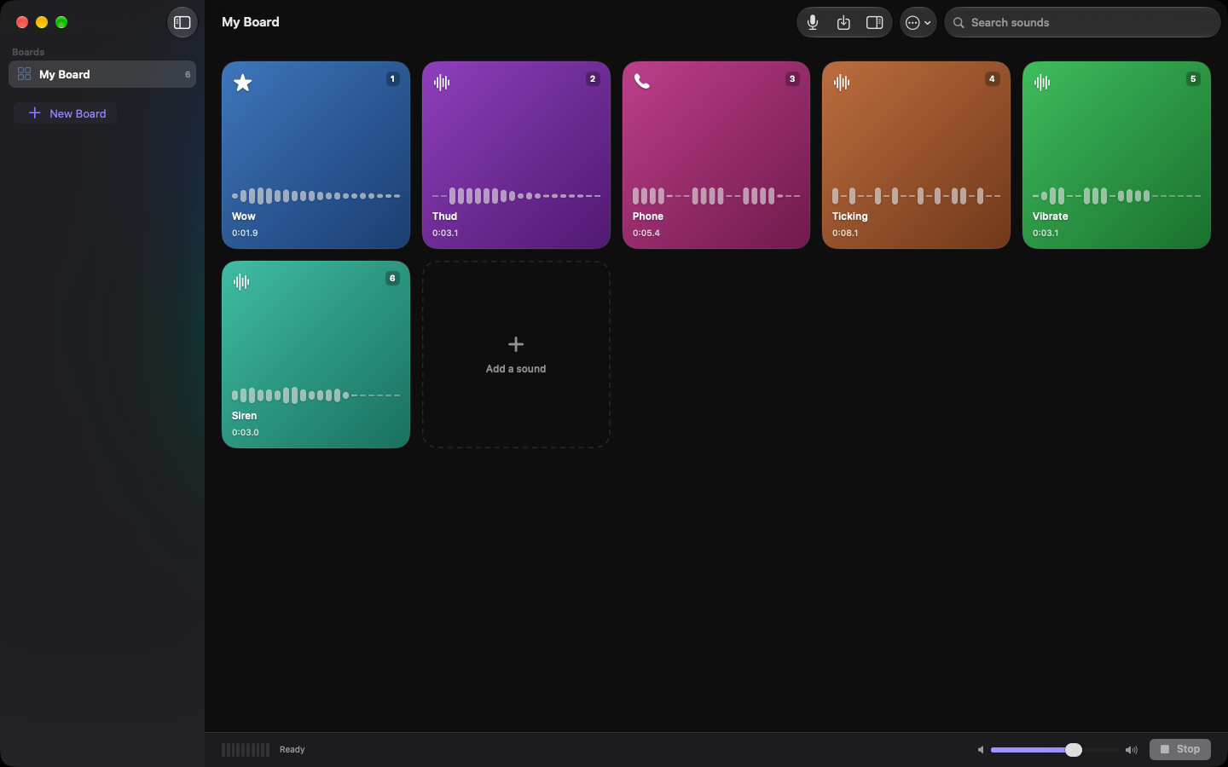Image resolution: width=1228 pixels, height=767 pixels.
Task: Click the waveform icon on Vibrate tile
Action: click(x=1042, y=83)
